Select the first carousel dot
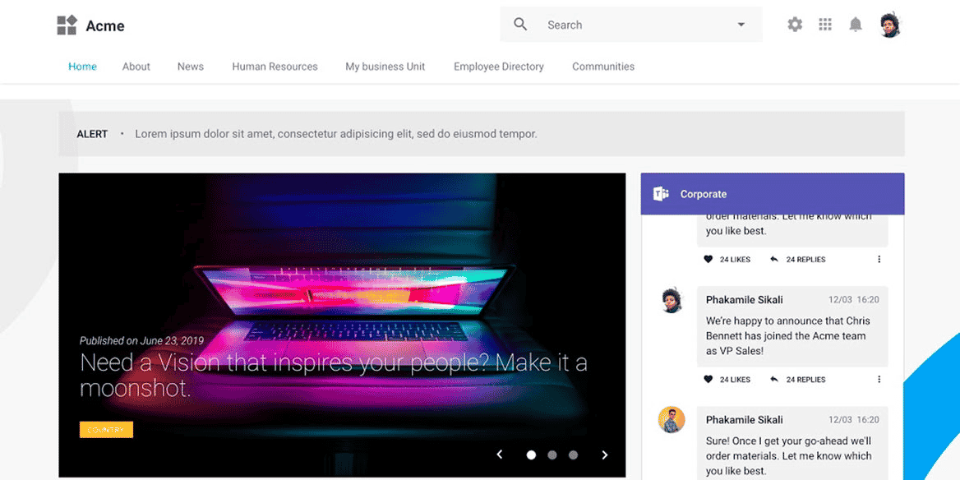The image size is (960, 480). [532, 455]
